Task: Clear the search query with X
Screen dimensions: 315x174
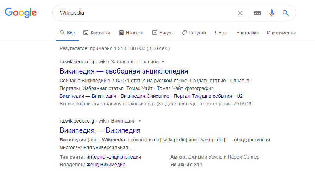Action: [240, 13]
